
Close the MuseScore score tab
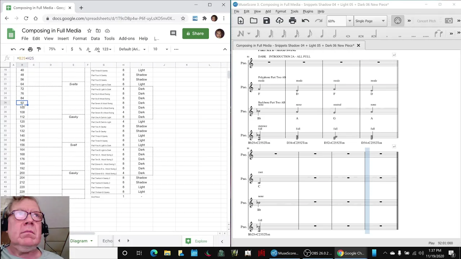point(358,45)
